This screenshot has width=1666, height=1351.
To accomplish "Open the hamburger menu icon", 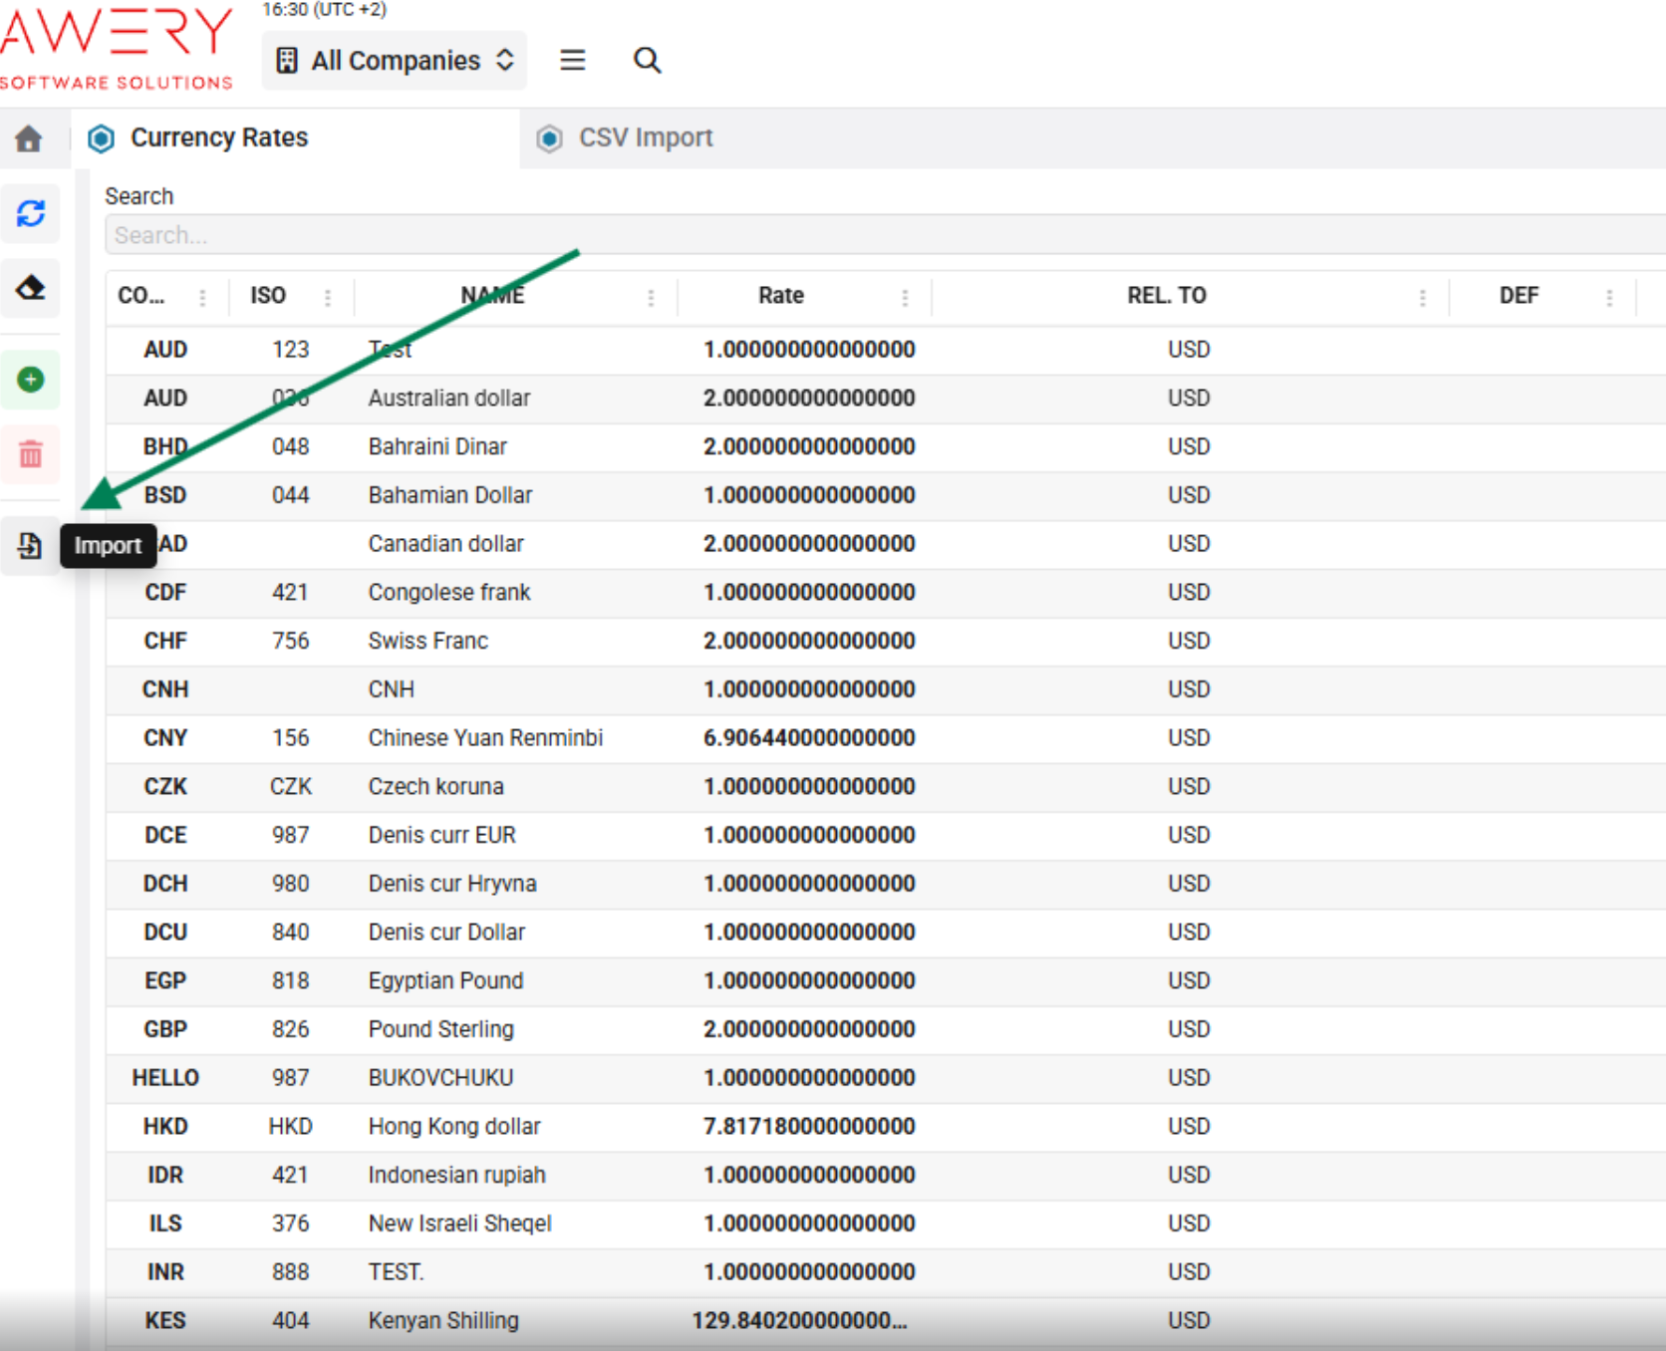I will (572, 61).
